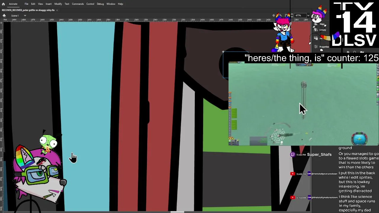
Task: Open the Align panel
Action: [x=320, y=24]
